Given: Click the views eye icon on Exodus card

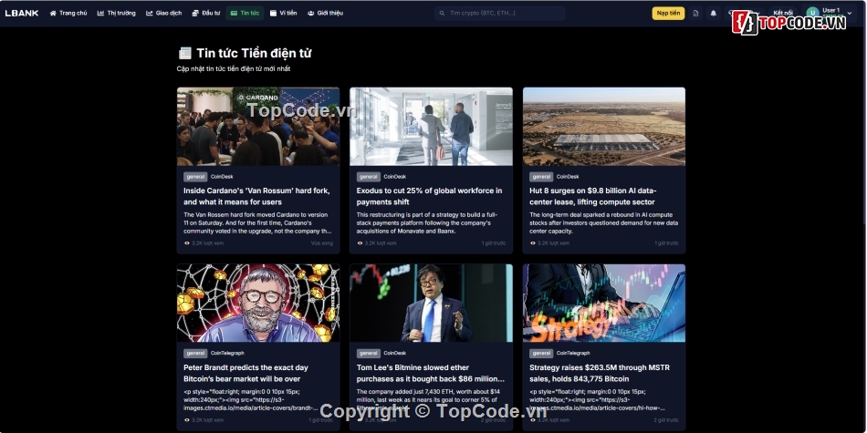Looking at the screenshot, I should pyautogui.click(x=360, y=243).
